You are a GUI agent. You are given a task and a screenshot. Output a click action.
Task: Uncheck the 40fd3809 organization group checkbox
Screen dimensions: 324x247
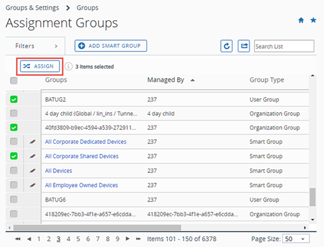14,127
